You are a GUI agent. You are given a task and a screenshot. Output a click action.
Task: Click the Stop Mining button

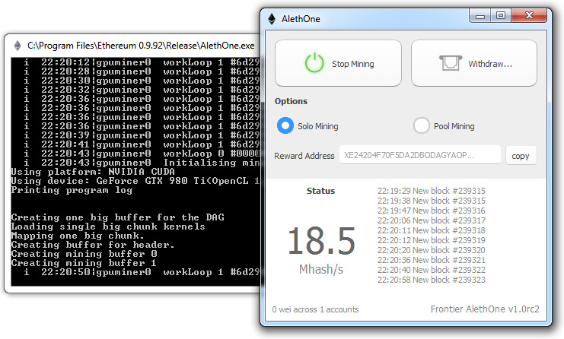338,63
